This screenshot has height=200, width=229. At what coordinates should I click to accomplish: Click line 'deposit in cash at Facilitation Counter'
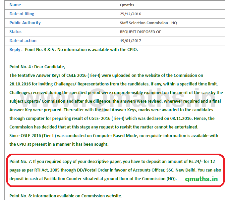(x=93, y=179)
